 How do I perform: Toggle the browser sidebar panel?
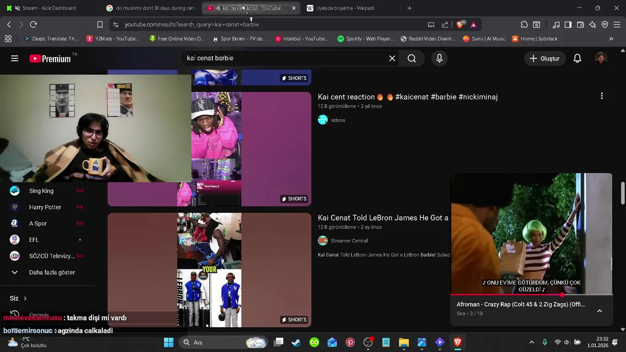pyautogui.click(x=568, y=24)
